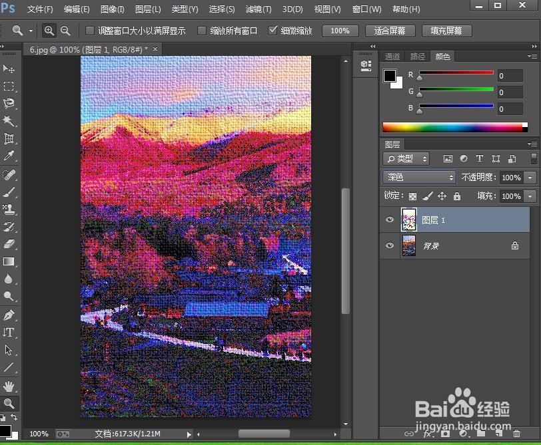Choose zoom in mode in options bar

(x=49, y=31)
